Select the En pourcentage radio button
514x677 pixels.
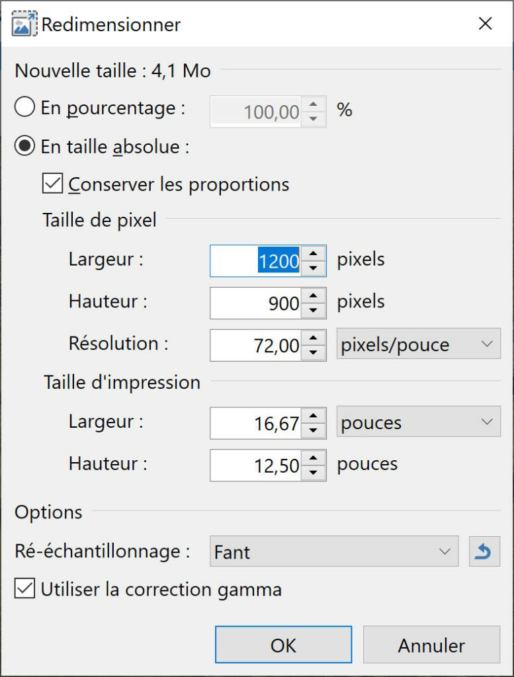(24, 107)
